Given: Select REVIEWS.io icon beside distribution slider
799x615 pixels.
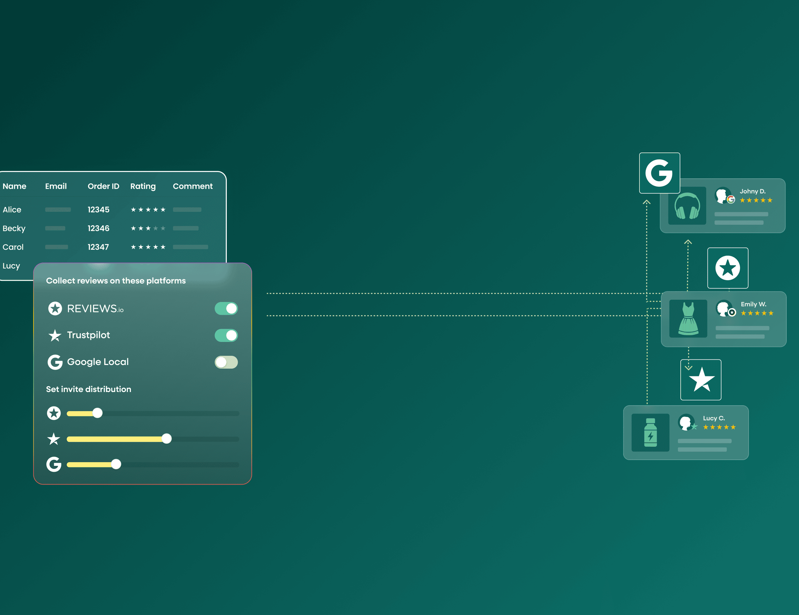Looking at the screenshot, I should (x=54, y=413).
